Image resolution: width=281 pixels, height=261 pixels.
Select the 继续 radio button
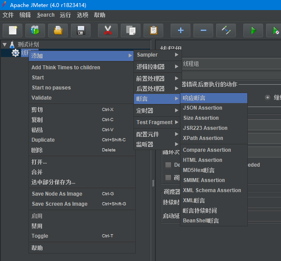click(x=267, y=98)
